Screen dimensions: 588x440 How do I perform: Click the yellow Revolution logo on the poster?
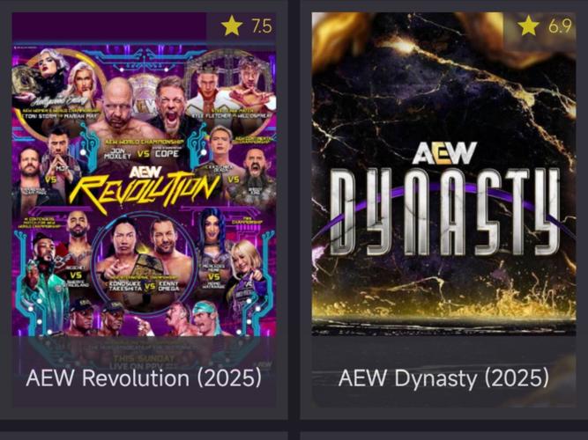(145, 191)
